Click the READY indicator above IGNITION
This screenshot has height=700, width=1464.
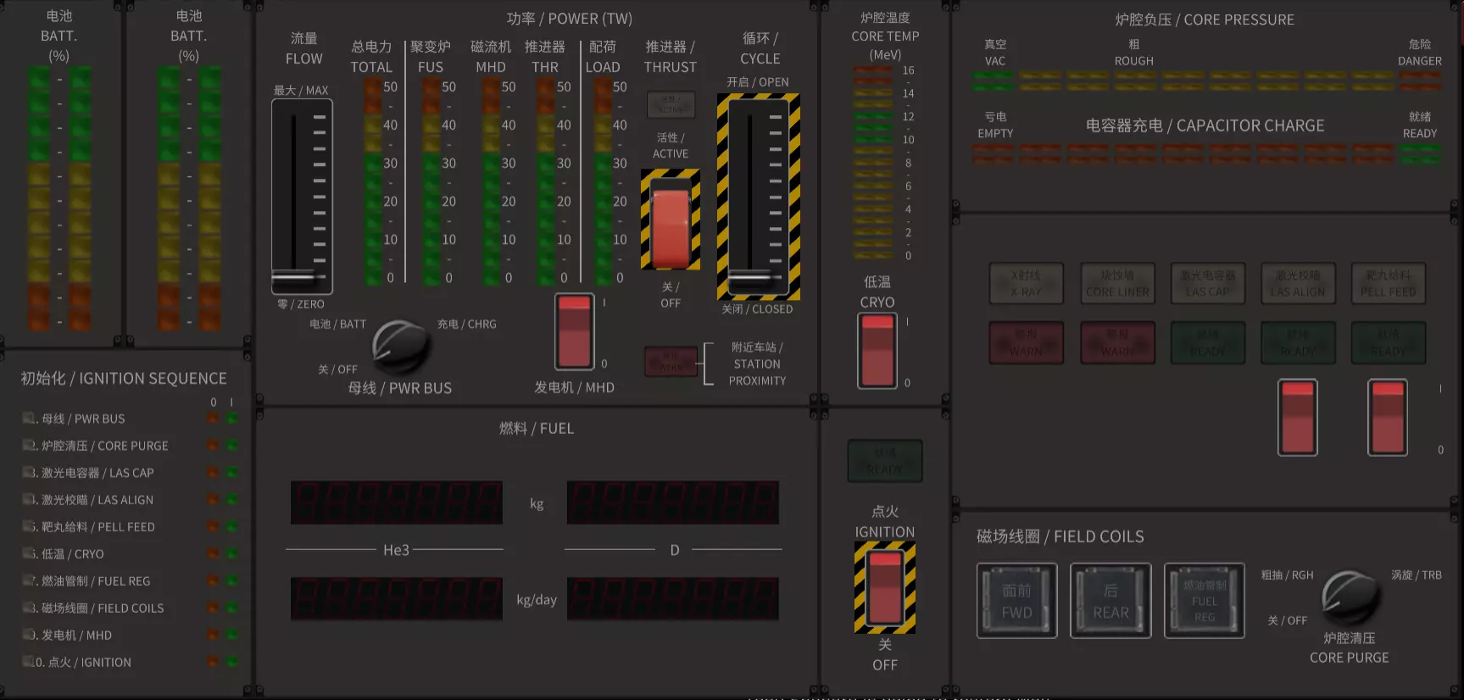click(x=885, y=461)
